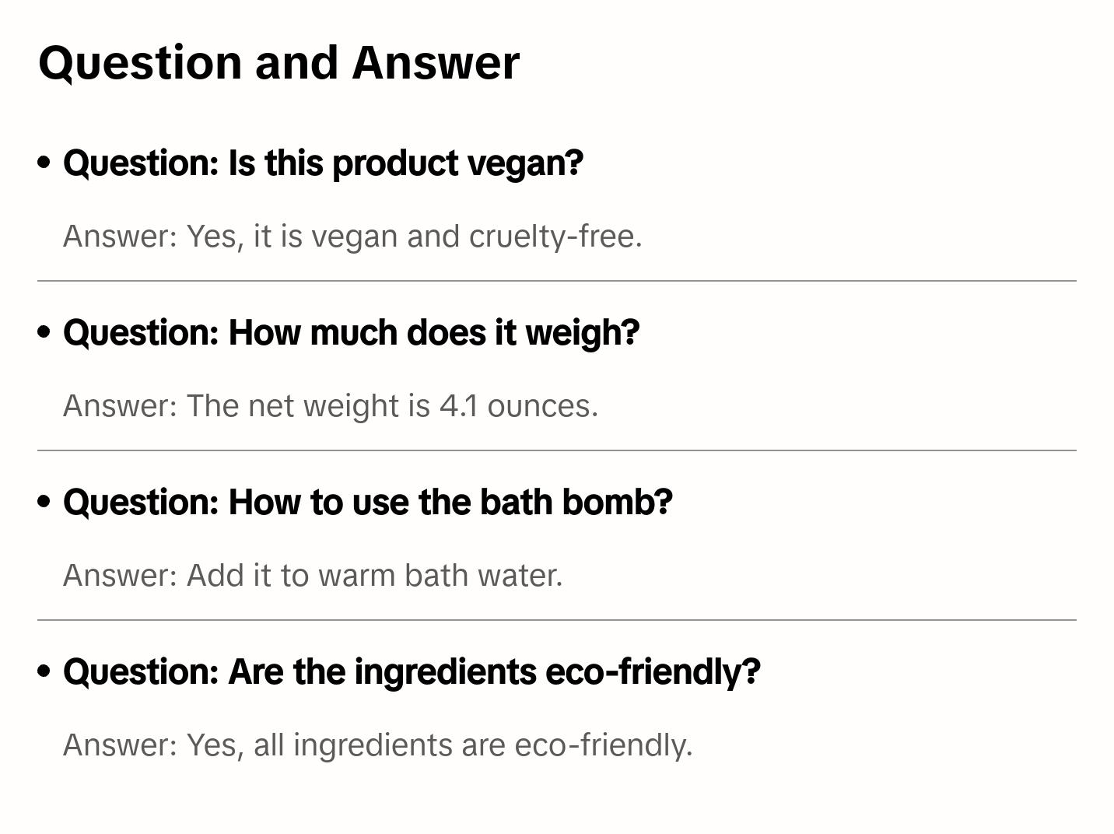Click the divider below the bath bomb answer

(x=557, y=620)
